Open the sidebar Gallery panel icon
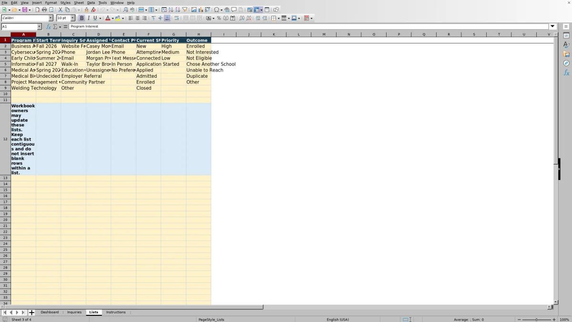This screenshot has width=572, height=322. (x=566, y=54)
